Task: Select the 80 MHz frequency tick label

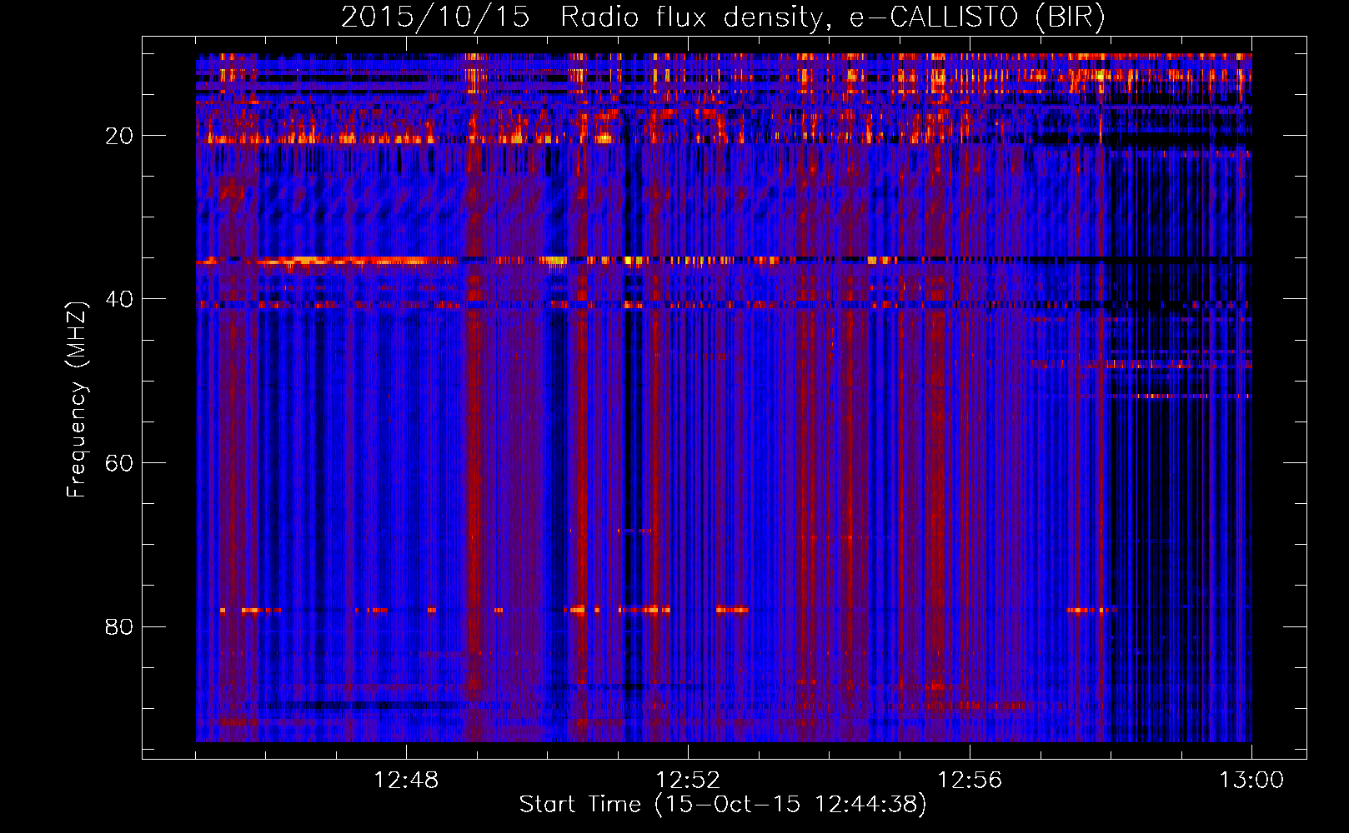Action: (x=119, y=626)
